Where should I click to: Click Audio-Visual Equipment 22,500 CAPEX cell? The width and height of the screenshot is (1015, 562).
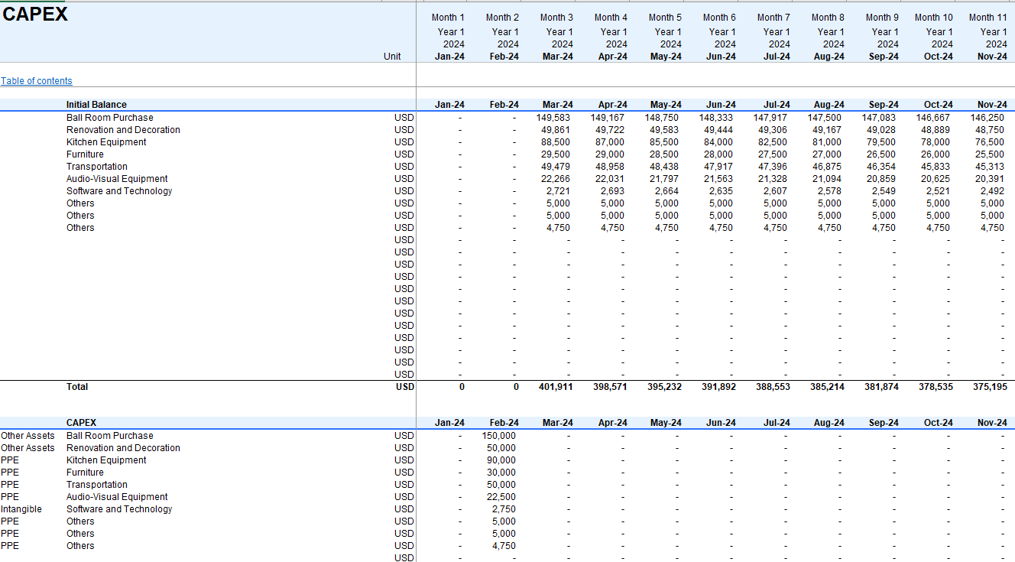[501, 497]
